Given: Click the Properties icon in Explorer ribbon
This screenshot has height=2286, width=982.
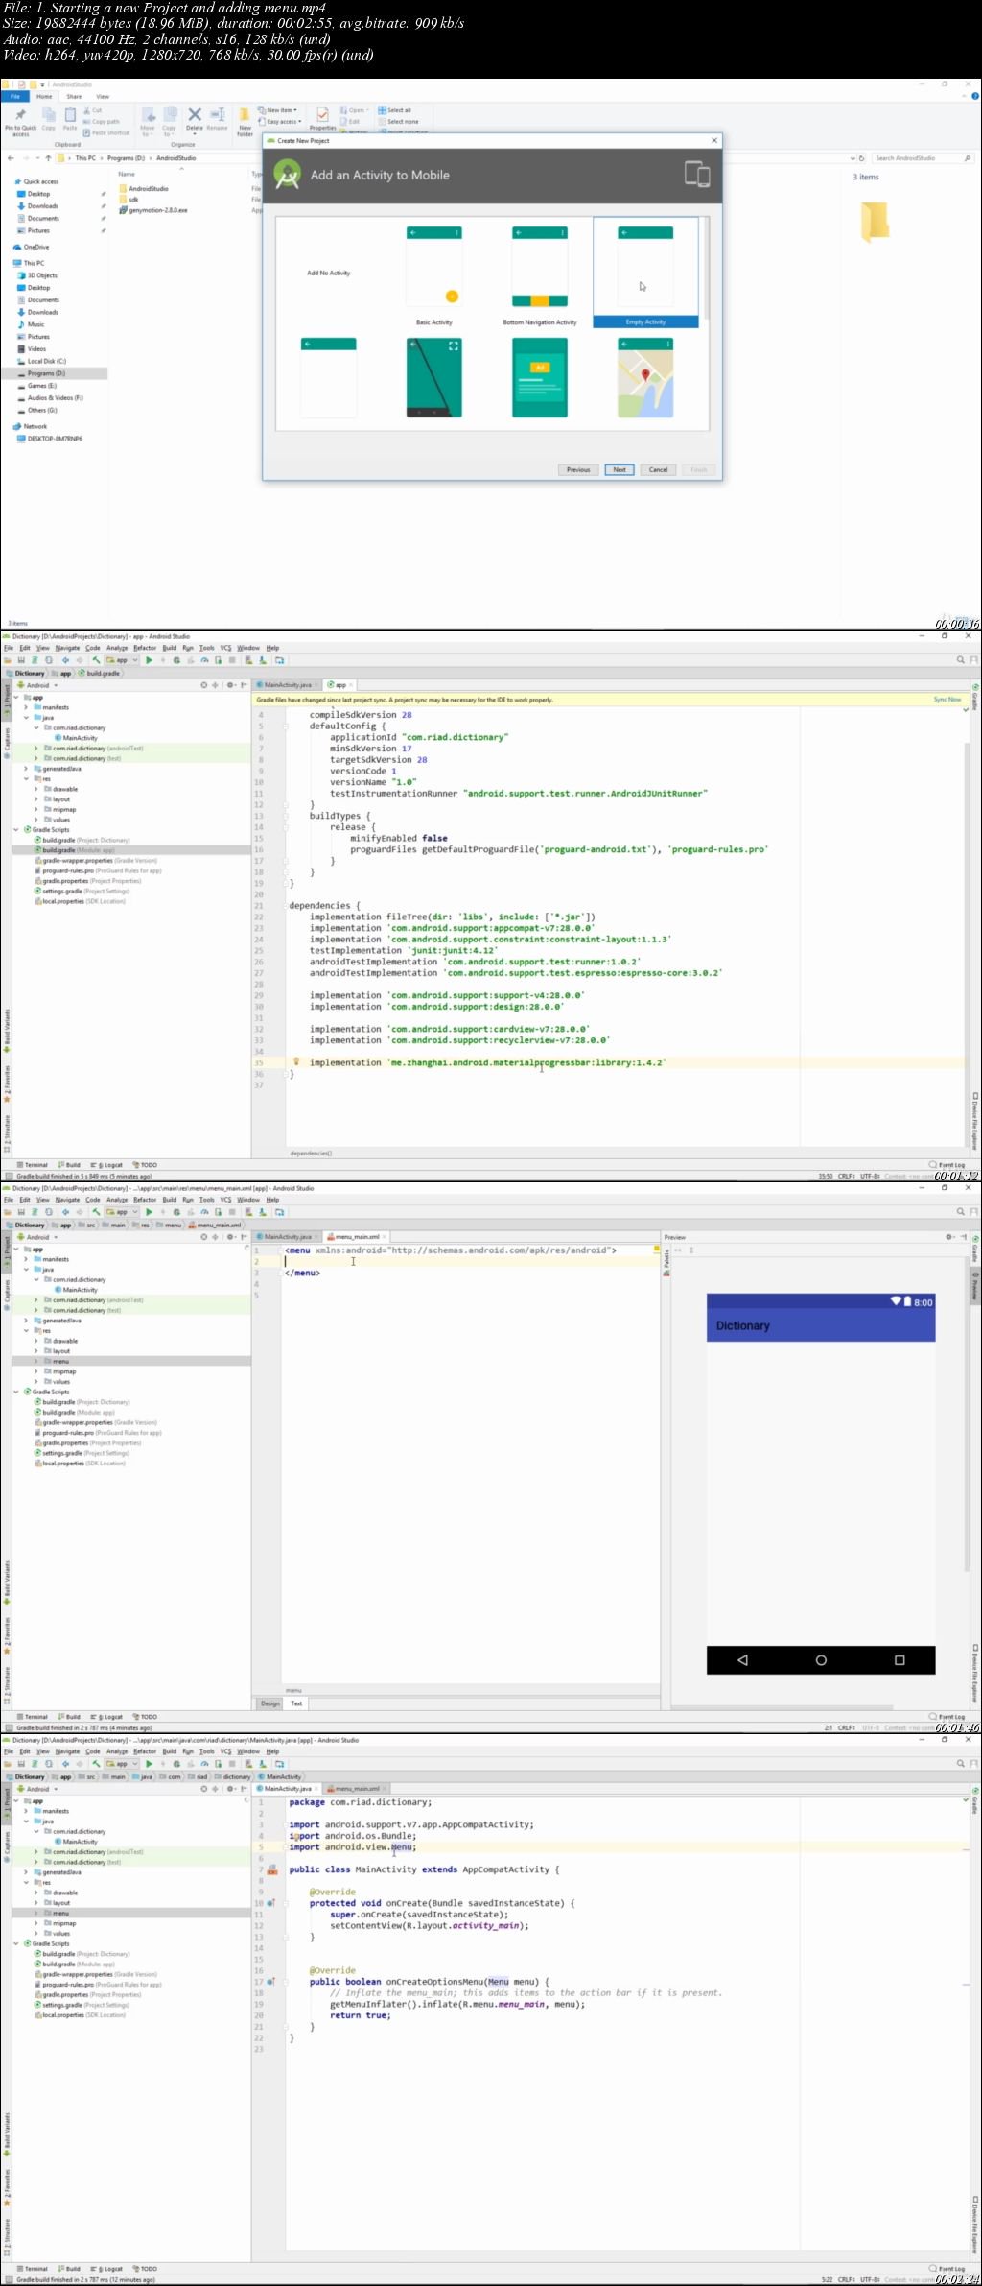Looking at the screenshot, I should 323,119.
